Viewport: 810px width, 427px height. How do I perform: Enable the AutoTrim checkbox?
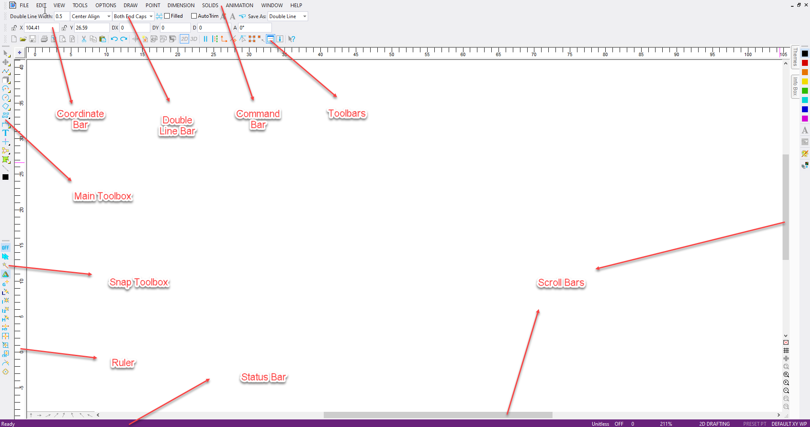point(194,16)
